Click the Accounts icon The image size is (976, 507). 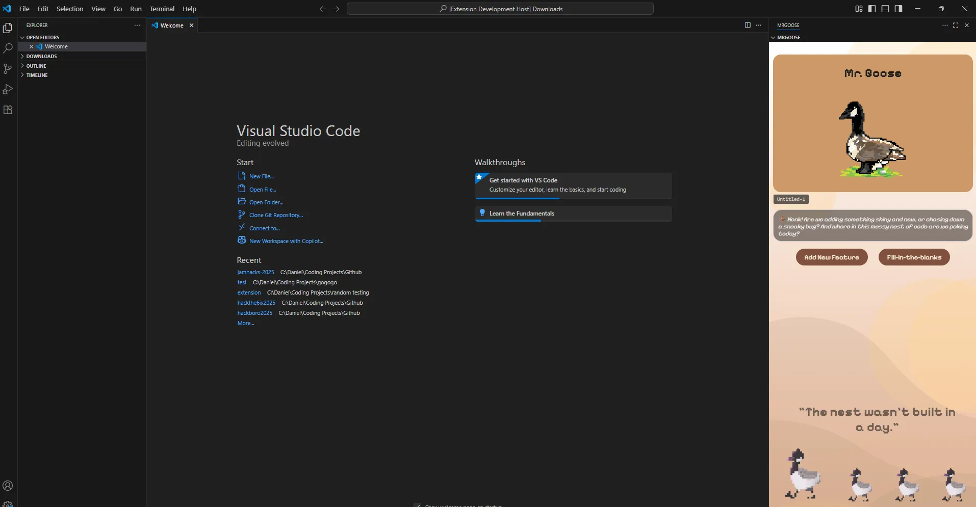8,486
